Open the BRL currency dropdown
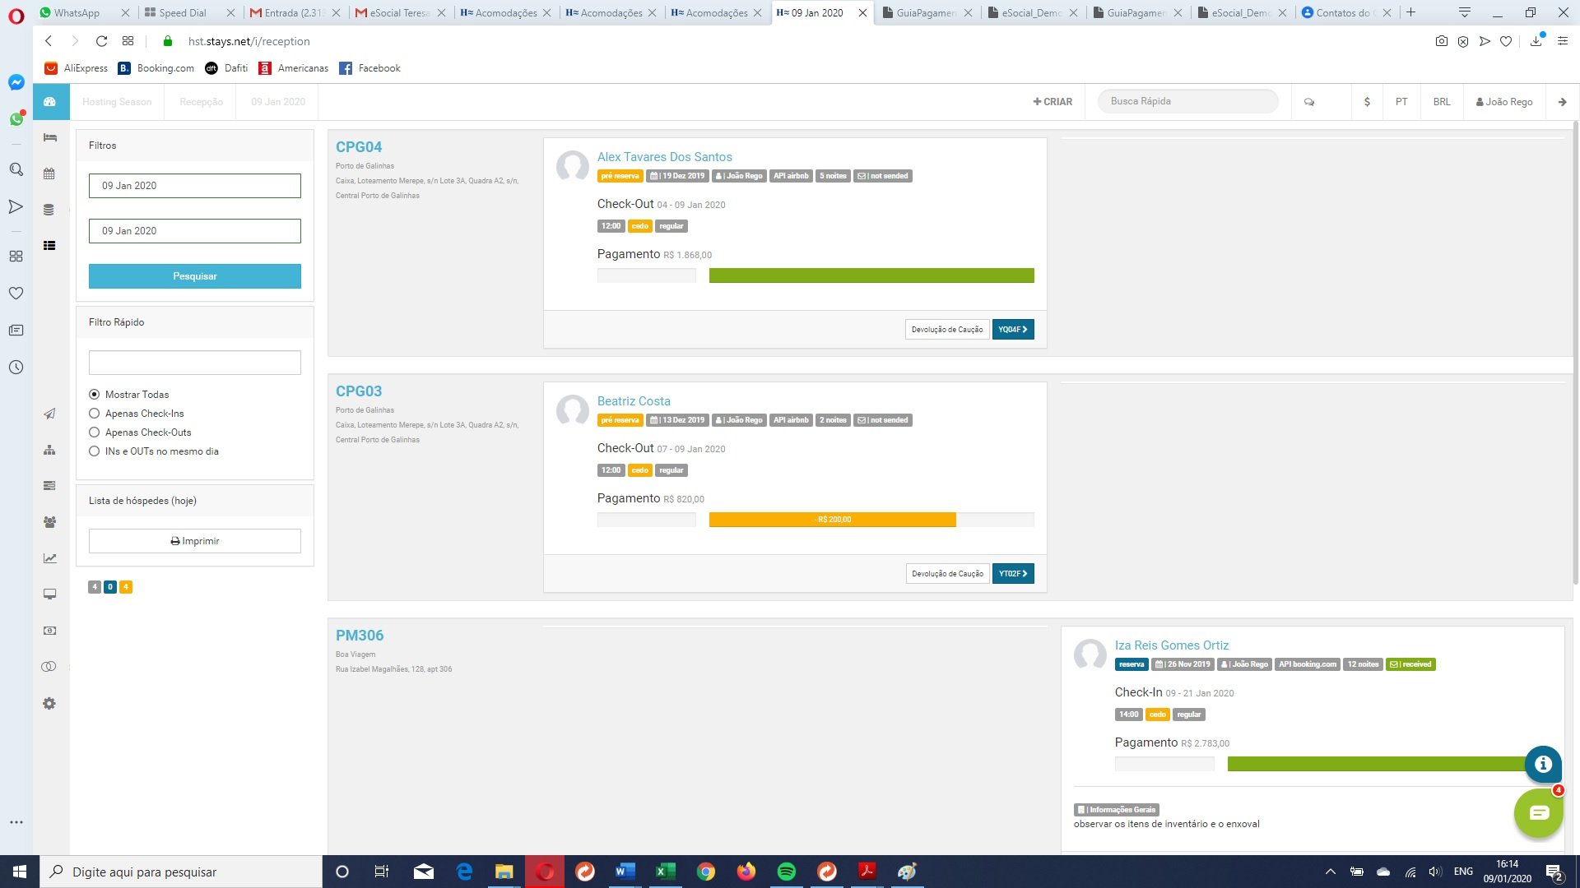Image resolution: width=1580 pixels, height=888 pixels. [x=1442, y=102]
